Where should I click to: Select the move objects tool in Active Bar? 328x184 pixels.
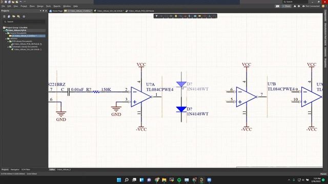pos(171,16)
